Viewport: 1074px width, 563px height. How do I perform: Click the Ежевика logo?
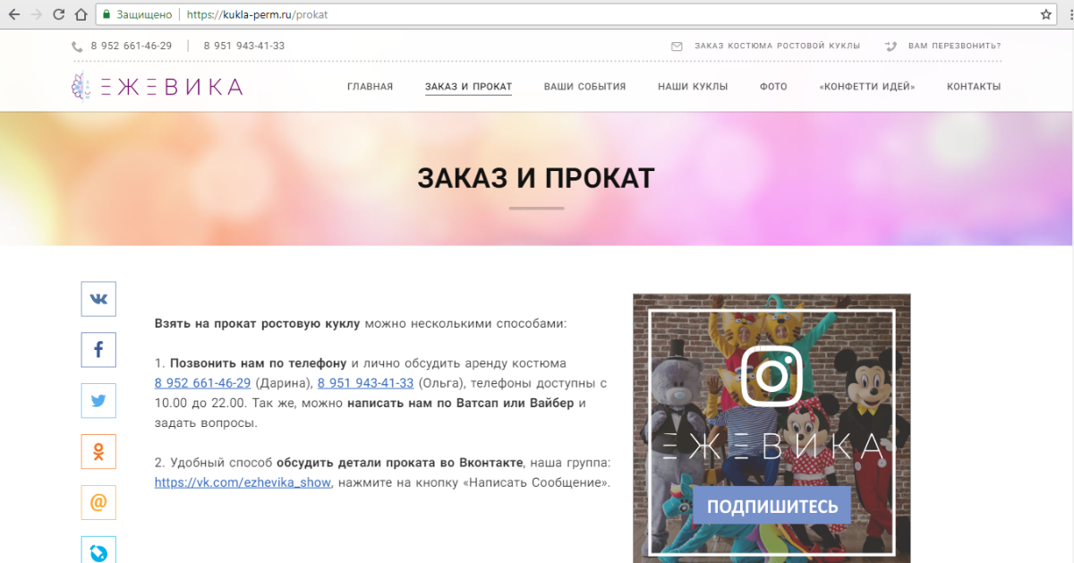(157, 86)
